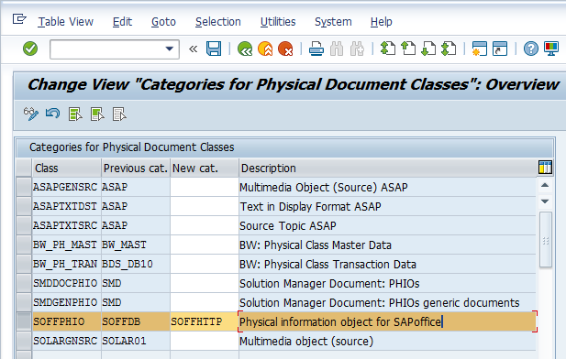566x359 pixels.
Task: Create new session window icon
Action: 480,49
